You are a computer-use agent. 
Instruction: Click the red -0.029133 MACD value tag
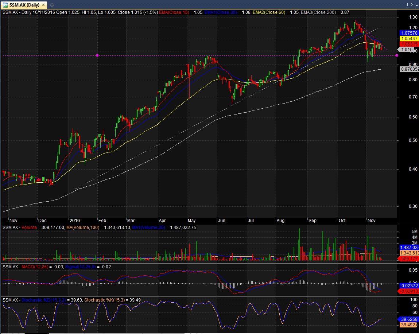click(x=409, y=291)
